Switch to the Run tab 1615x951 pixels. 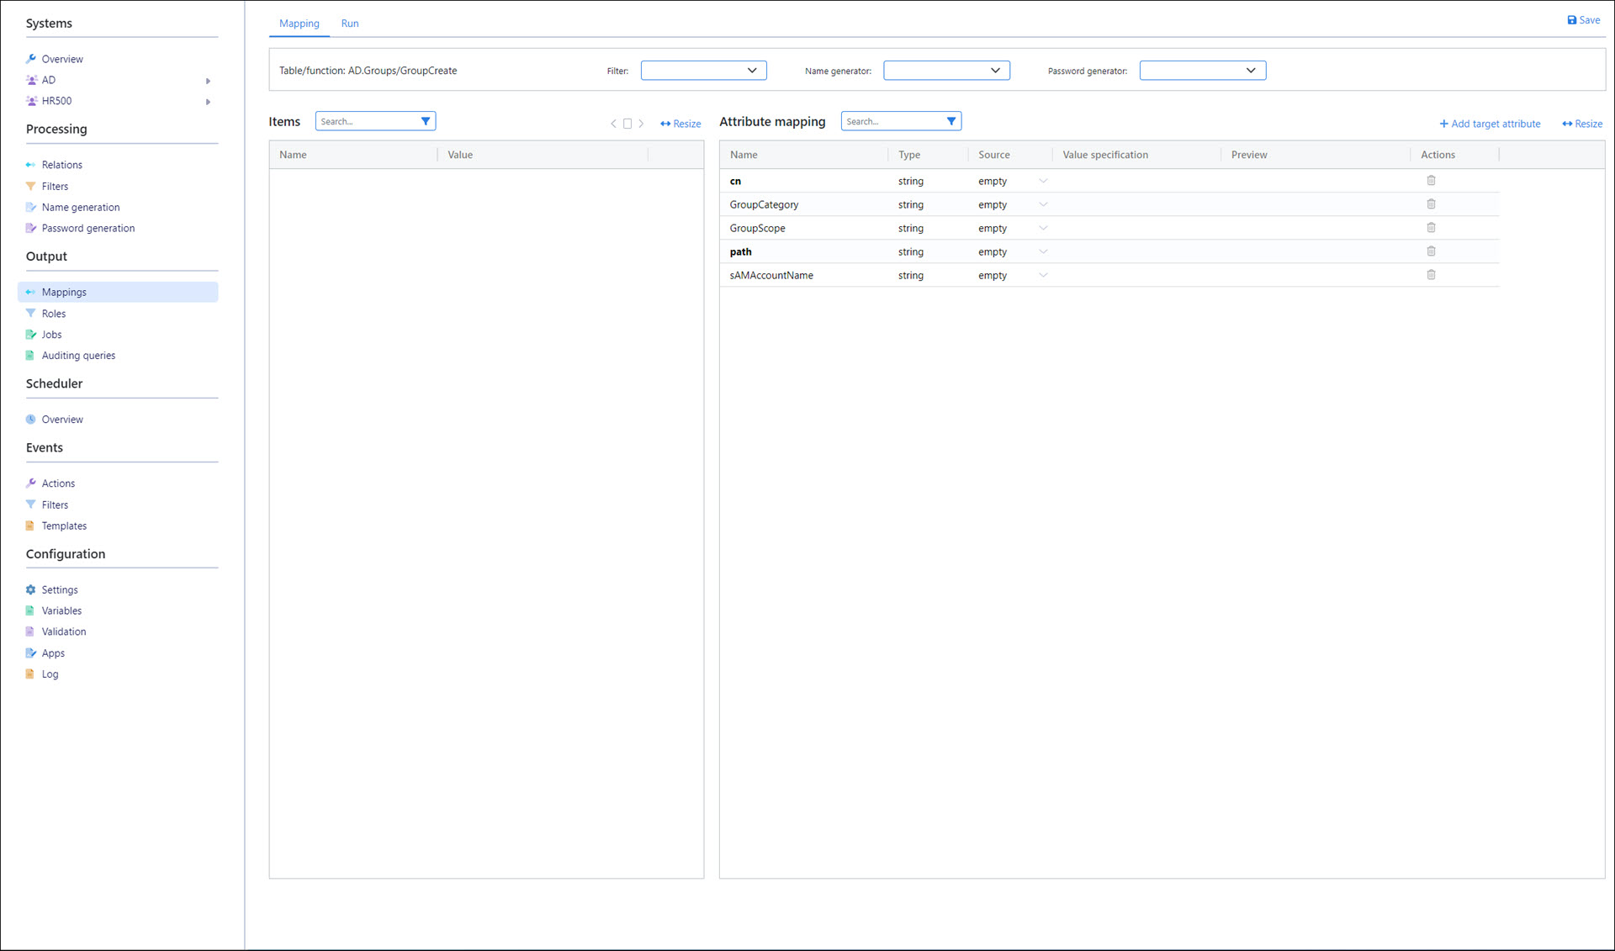pyautogui.click(x=350, y=24)
